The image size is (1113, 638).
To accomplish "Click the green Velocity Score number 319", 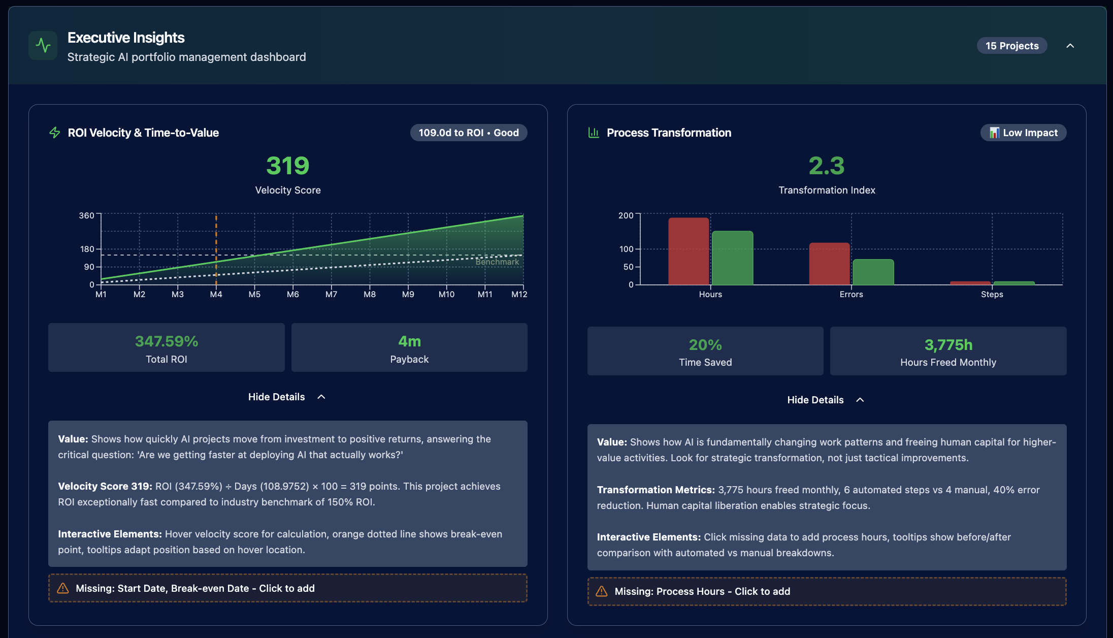I will coord(287,166).
